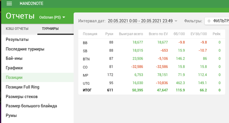Image resolution: width=229 pixels, height=123 pixels.
Task: Select the Позиции report
Action: (37, 78)
